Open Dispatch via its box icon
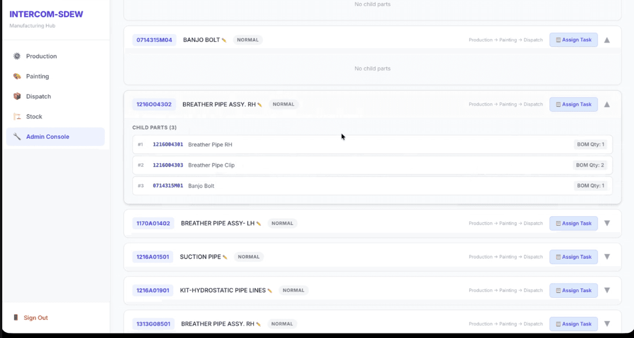The width and height of the screenshot is (634, 338). tap(16, 96)
